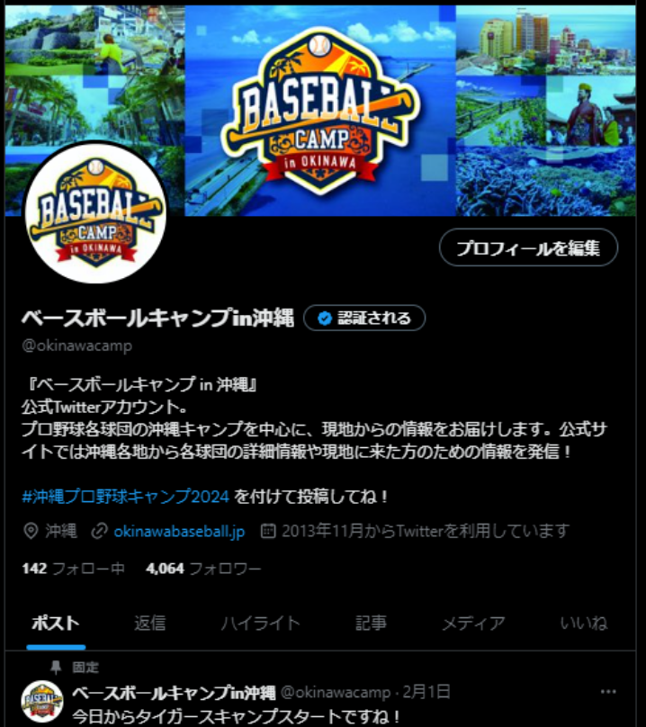Open the large round profile avatar
Viewport: 646px width, 727px height.
tap(95, 212)
